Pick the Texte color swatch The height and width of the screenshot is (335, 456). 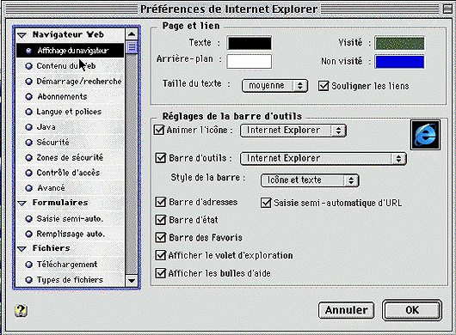[x=250, y=43]
